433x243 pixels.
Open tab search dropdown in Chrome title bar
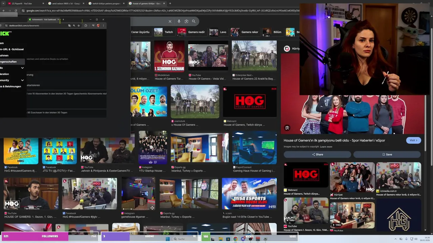coord(3,3)
